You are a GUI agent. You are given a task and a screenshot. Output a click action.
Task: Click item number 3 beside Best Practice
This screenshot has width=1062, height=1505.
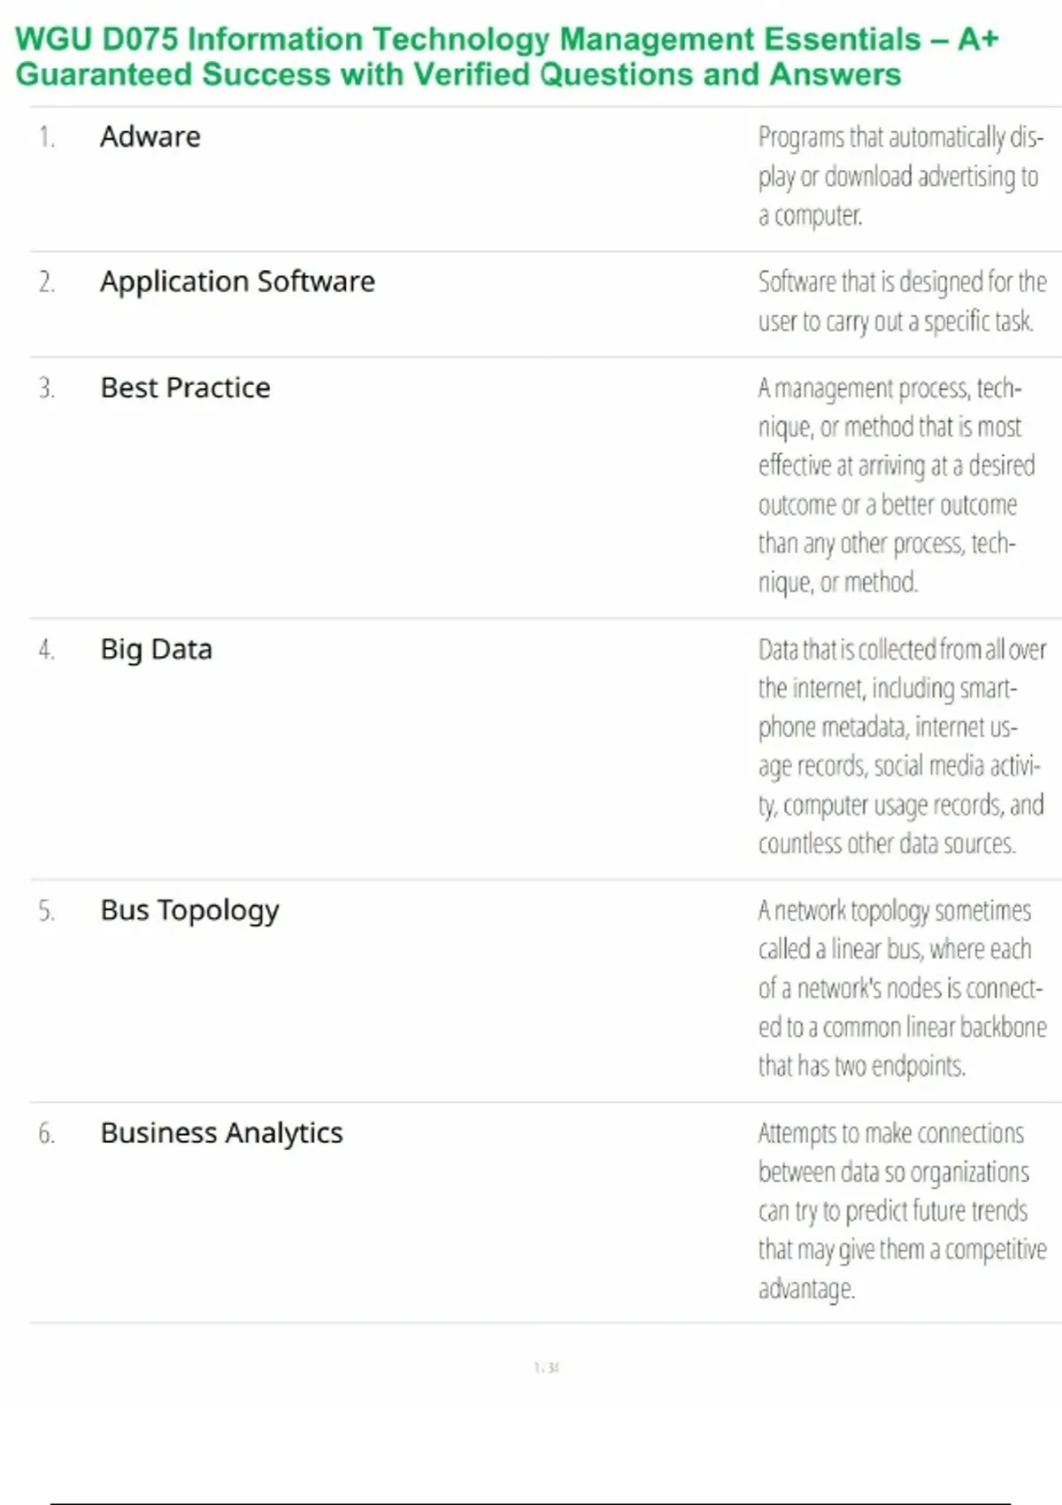[47, 389]
